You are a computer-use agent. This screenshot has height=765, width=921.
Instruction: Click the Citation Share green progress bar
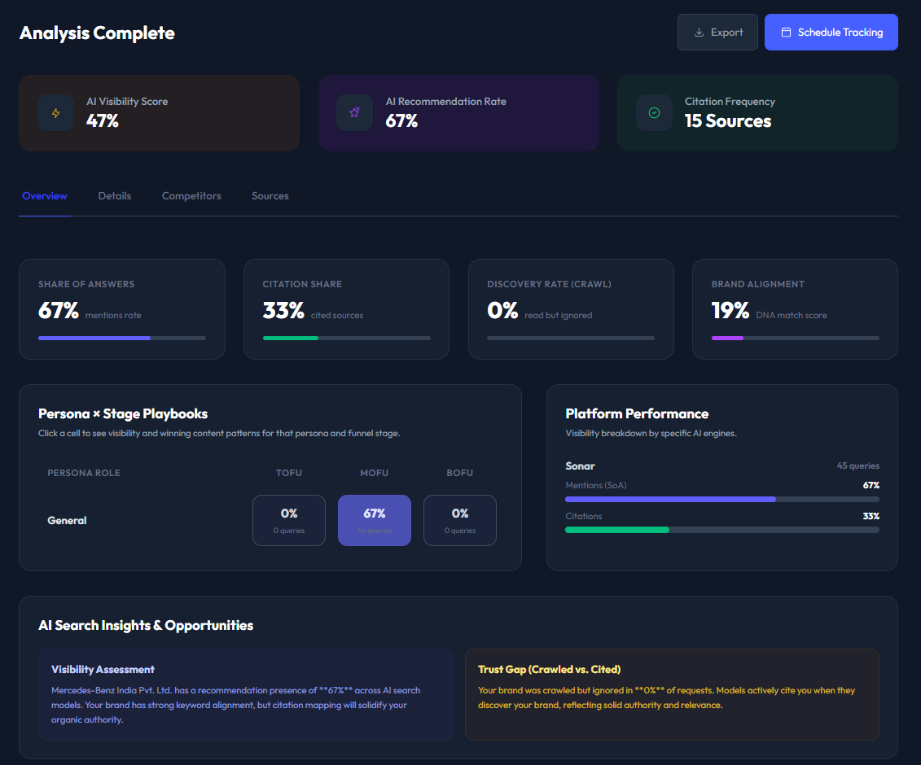[x=347, y=339]
